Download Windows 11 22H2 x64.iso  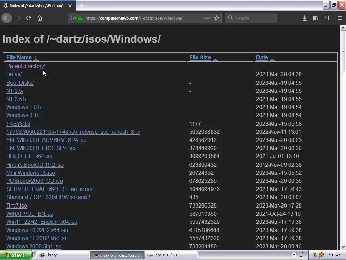pyautogui.click(x=37, y=238)
